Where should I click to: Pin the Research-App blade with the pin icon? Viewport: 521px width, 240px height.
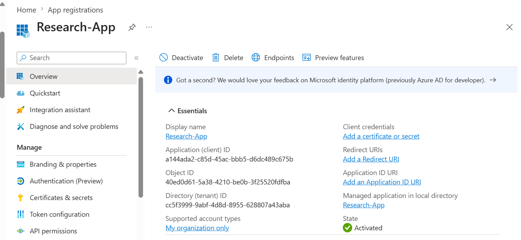(132, 27)
